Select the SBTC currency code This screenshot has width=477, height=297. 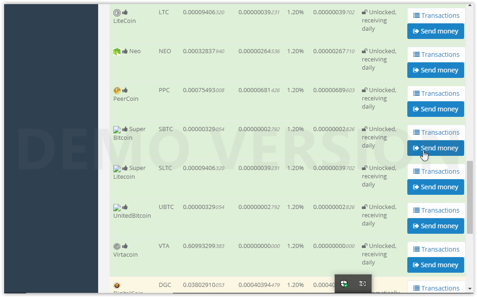pos(166,129)
